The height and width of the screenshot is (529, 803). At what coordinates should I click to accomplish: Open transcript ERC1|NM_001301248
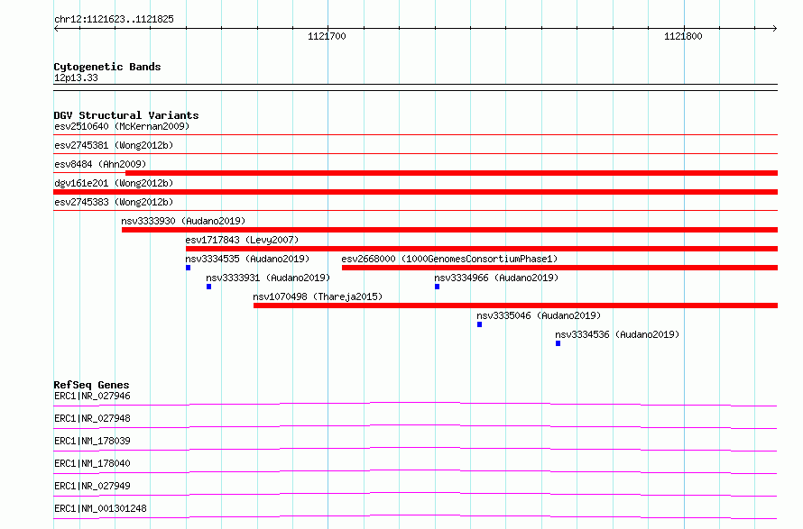(100, 508)
